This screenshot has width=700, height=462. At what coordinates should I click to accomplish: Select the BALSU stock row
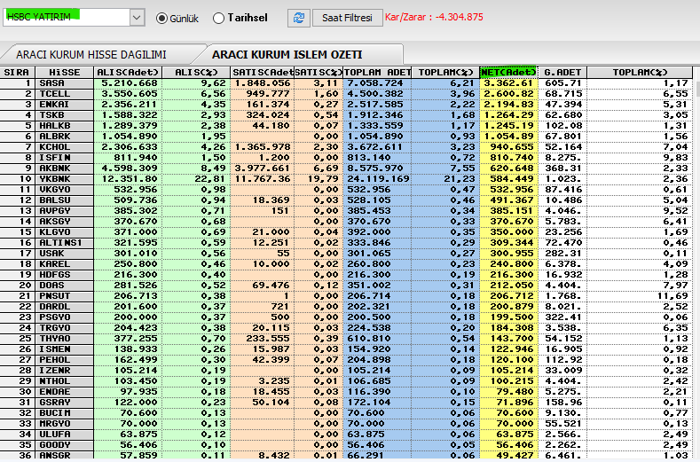pyautogui.click(x=346, y=200)
